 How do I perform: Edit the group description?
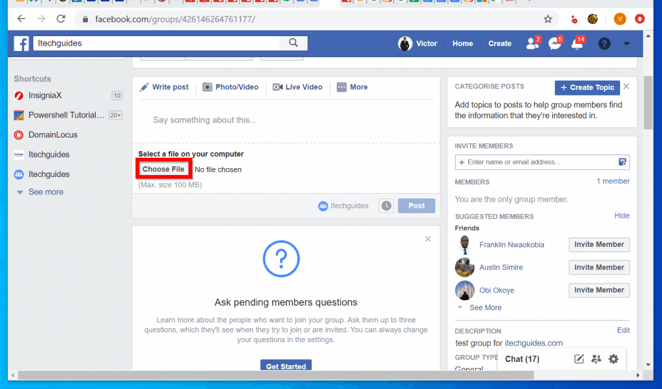(623, 330)
